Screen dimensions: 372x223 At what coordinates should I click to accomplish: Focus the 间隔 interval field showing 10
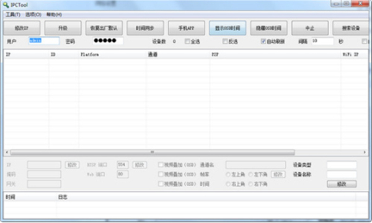pyautogui.click(x=322, y=41)
